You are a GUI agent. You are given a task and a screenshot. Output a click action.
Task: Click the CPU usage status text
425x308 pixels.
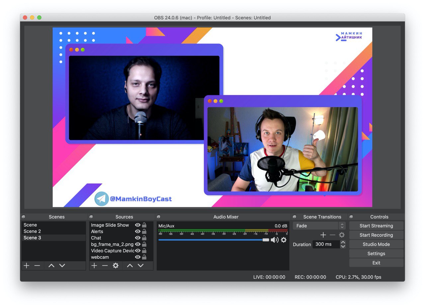358,277
